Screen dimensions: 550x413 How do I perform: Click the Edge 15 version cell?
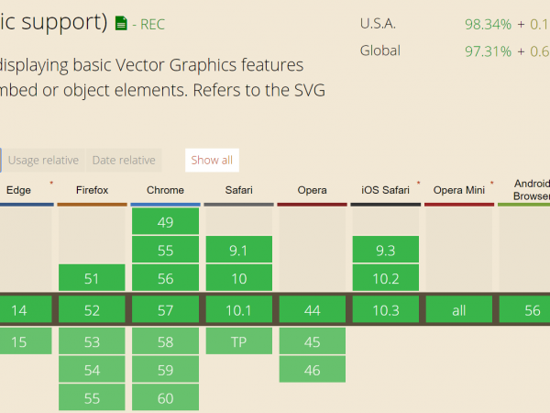pyautogui.click(x=18, y=341)
